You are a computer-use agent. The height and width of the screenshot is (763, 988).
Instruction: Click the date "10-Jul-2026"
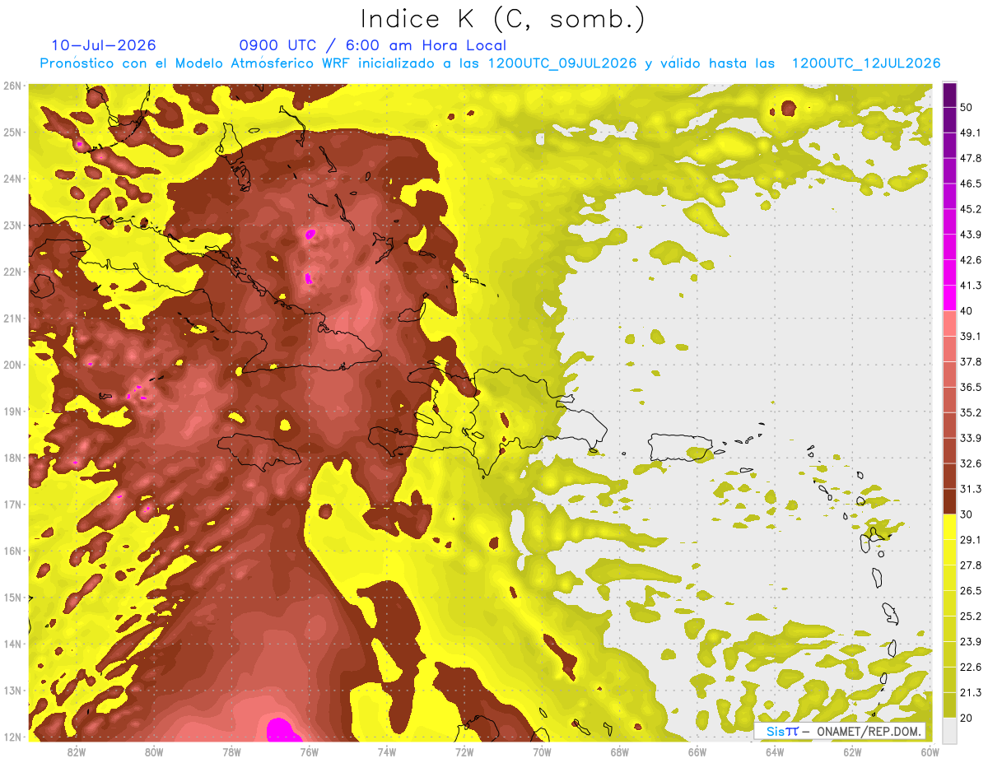point(103,45)
